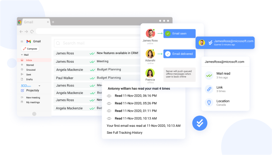272x155 pixels.
Task: Open James Ross New features available in CRM email
Action: 97,53
